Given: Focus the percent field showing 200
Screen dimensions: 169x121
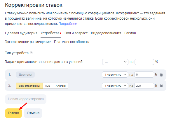Looking at the screenshot, I should (x=144, y=86).
